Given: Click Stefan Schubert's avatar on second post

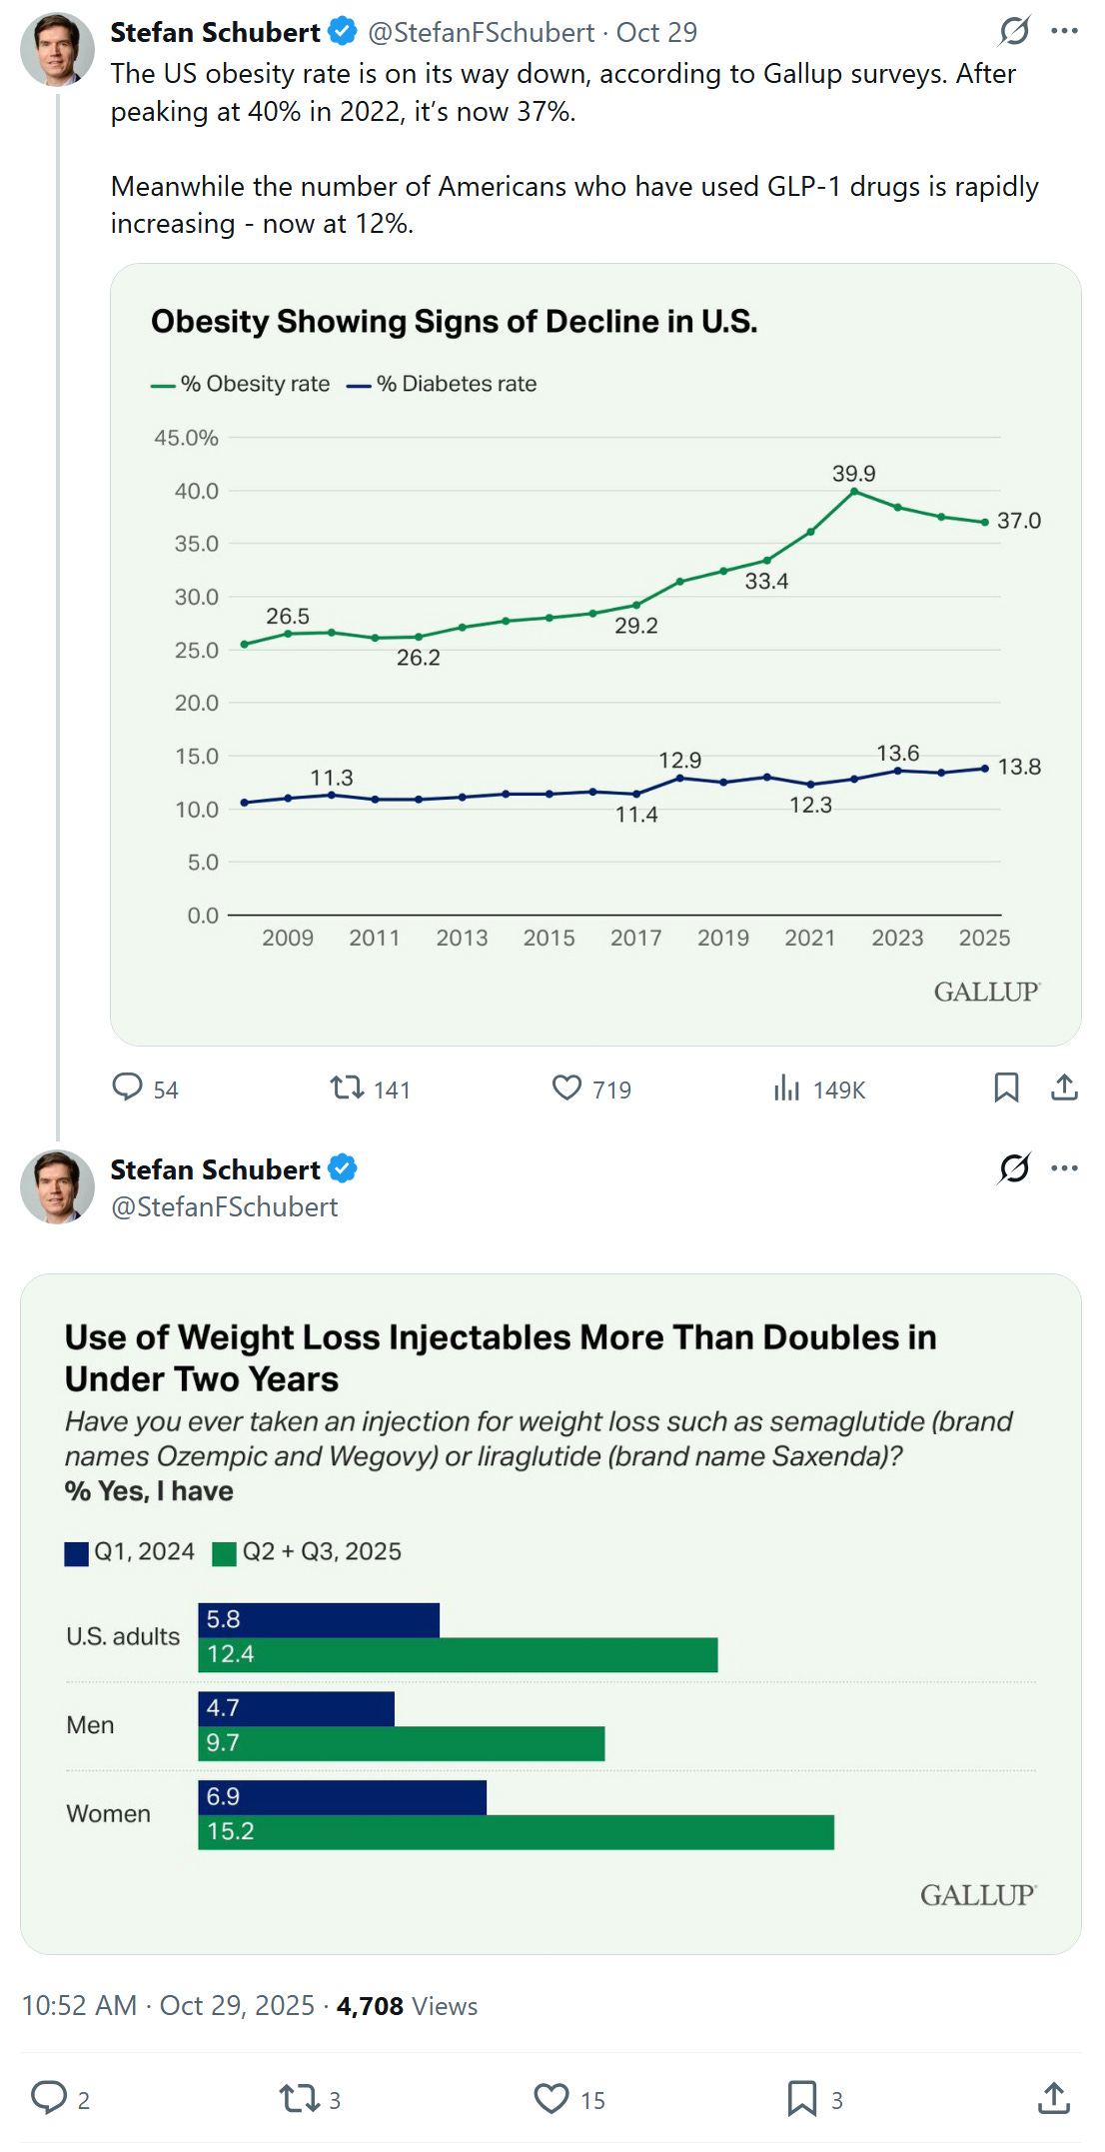Looking at the screenshot, I should tap(57, 1187).
